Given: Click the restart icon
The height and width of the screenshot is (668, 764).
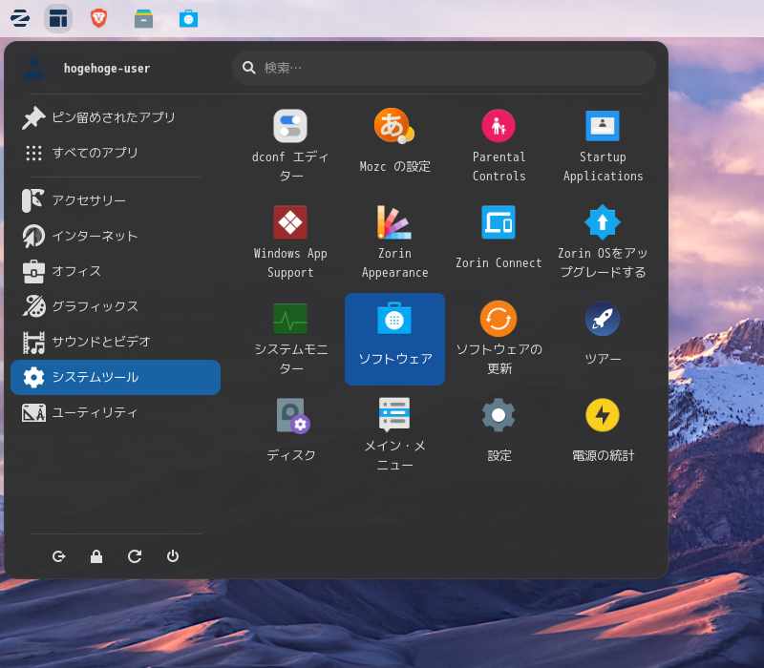Looking at the screenshot, I should [135, 556].
